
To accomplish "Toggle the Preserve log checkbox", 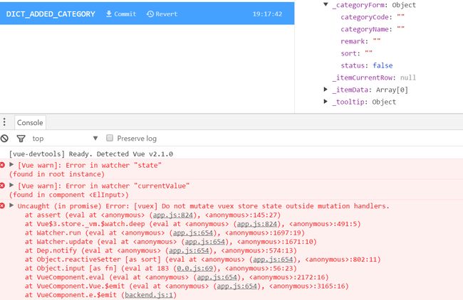I will point(110,138).
